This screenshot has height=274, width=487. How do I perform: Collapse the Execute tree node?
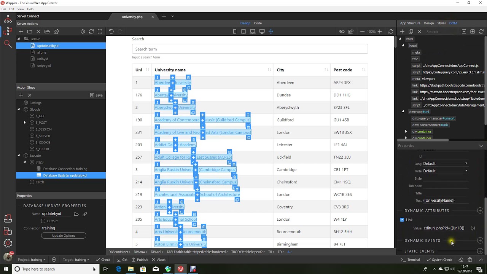pos(19,155)
